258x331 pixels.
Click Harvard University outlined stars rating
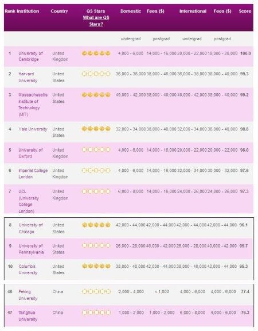point(96,74)
